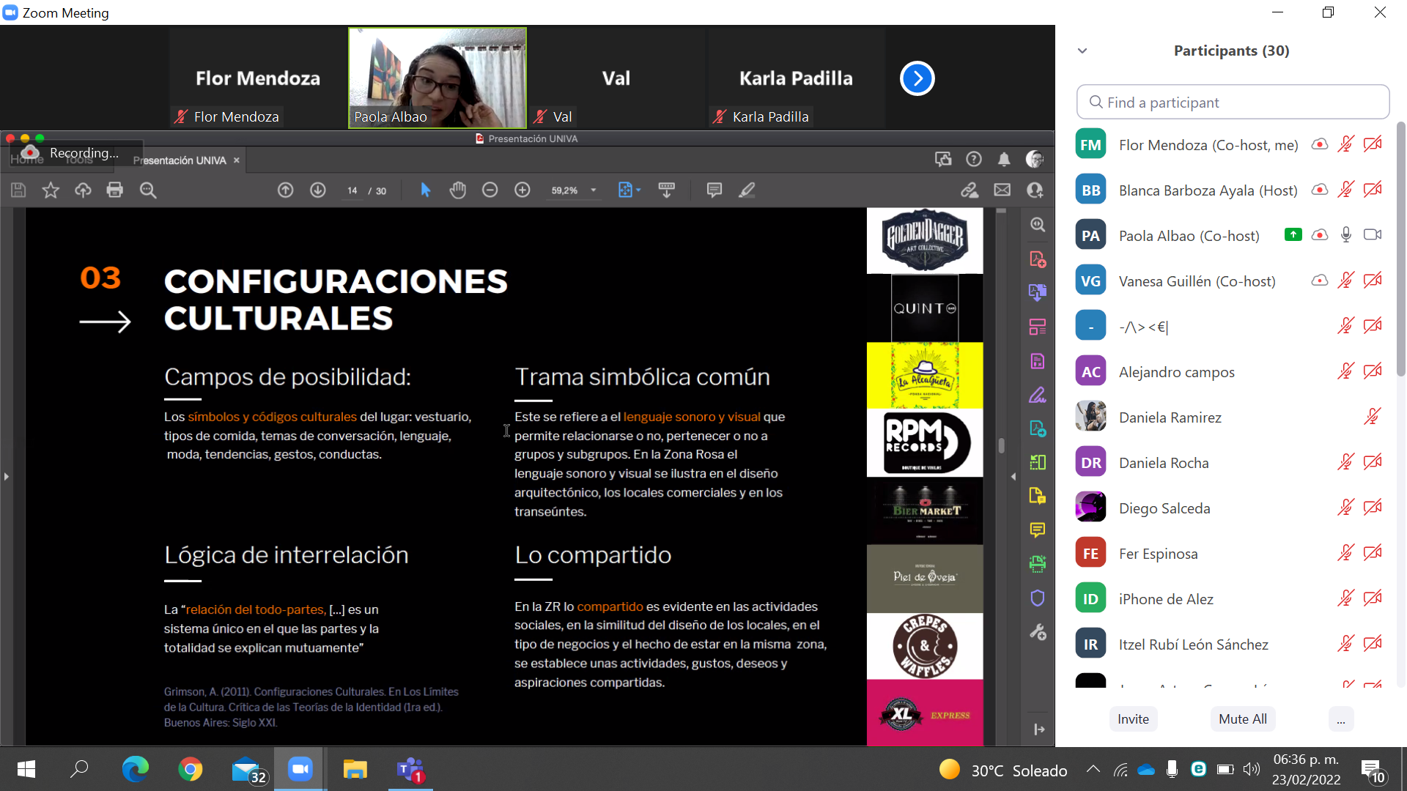This screenshot has width=1407, height=791.
Task: Open the Protect shield tool in sidebar
Action: click(x=1038, y=598)
